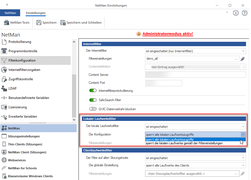Image resolution: width=251 pixels, height=180 pixels.
Task: Open Zugriffskontrolle in the sidebar
Action: [x=21, y=79]
